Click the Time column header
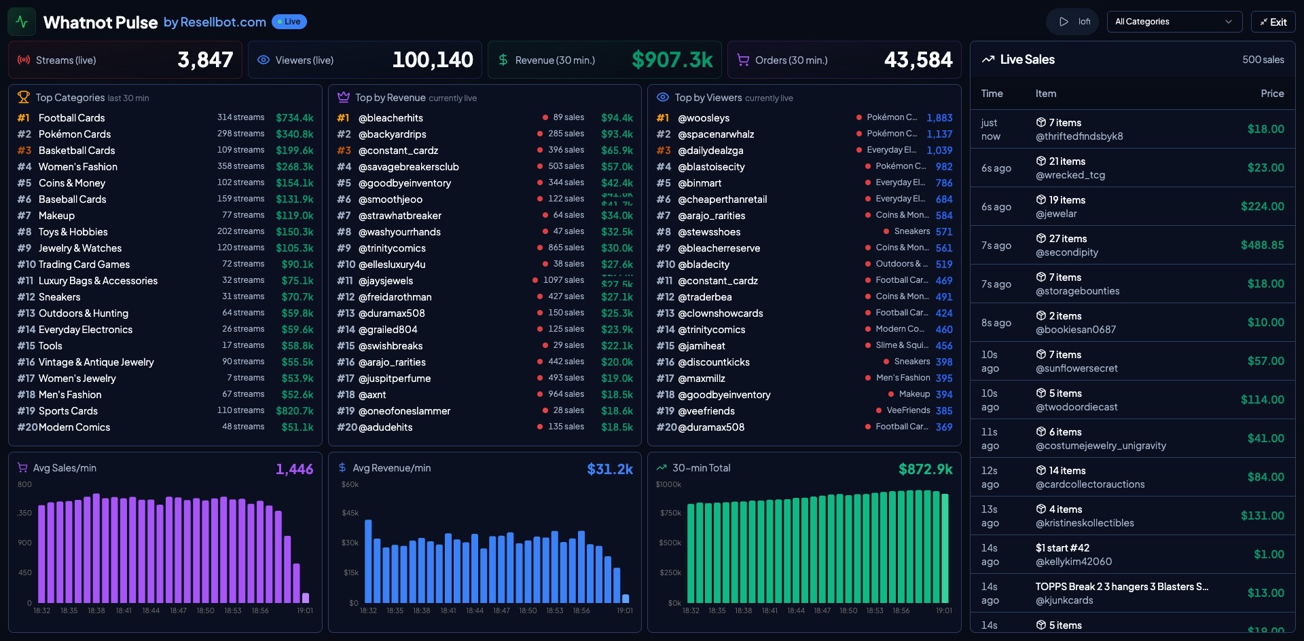Screen dimensions: 1304x641 (x=992, y=94)
